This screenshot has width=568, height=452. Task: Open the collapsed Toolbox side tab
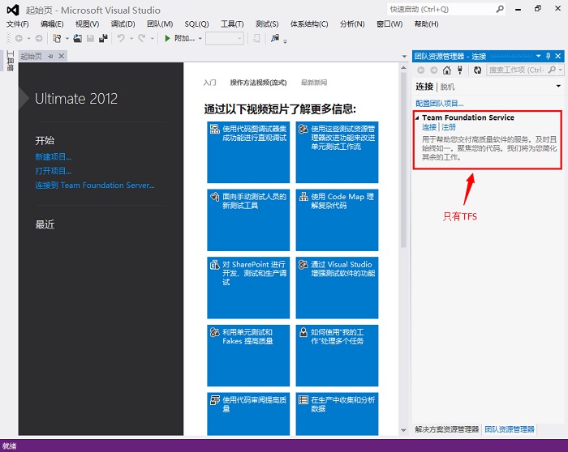coord(10,61)
